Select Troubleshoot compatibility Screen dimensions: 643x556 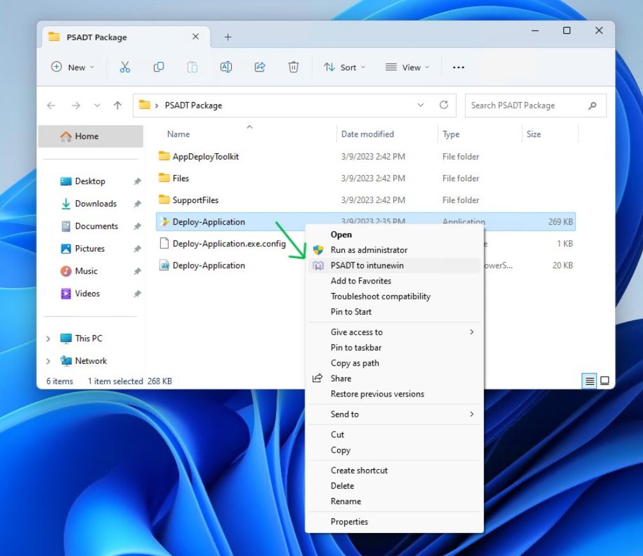pyautogui.click(x=394, y=296)
